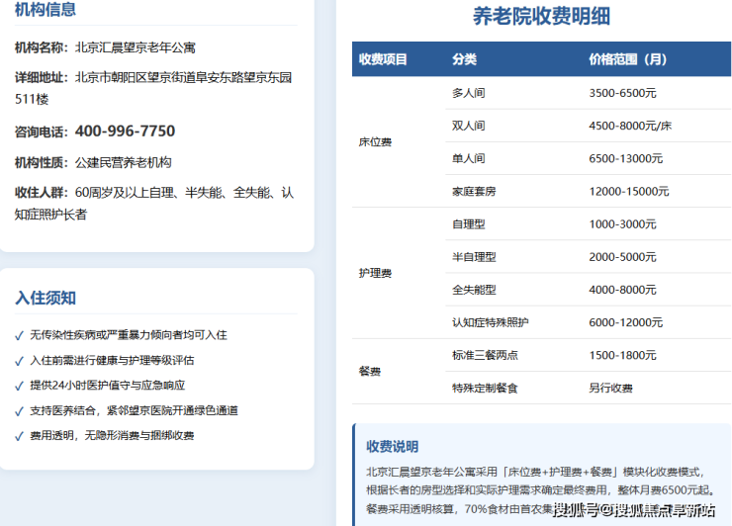Image resolution: width=732 pixels, height=526 pixels.
Task: Click checkmark beside 无传染性疾病 item
Action: pos(19,335)
